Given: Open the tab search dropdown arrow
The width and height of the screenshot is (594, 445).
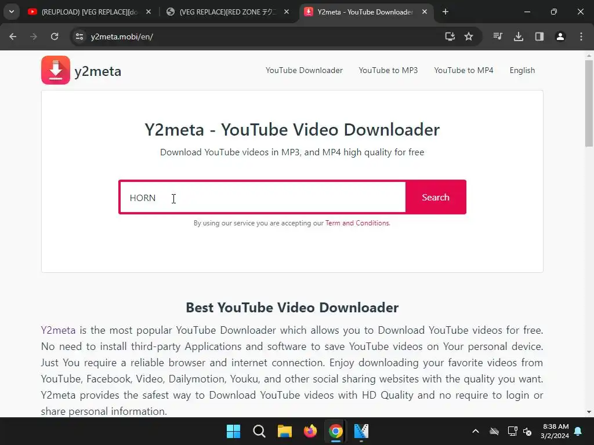Looking at the screenshot, I should pos(12,12).
